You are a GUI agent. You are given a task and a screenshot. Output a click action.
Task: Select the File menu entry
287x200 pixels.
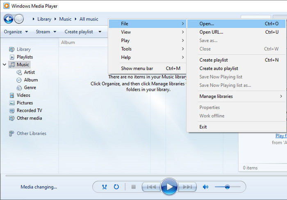pos(148,24)
